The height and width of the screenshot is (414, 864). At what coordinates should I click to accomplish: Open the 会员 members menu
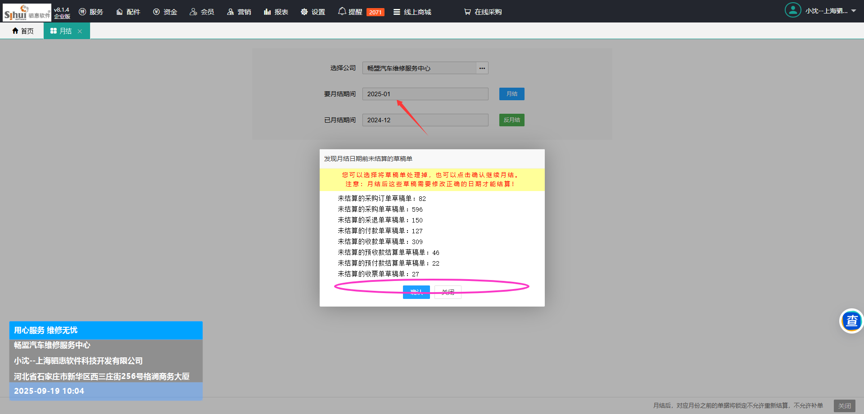pyautogui.click(x=202, y=12)
